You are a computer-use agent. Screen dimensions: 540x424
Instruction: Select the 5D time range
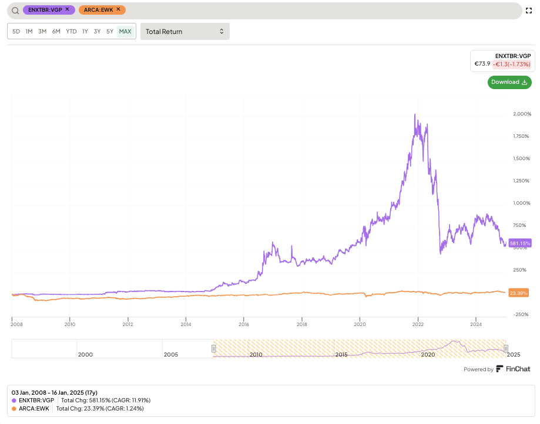pyautogui.click(x=16, y=31)
